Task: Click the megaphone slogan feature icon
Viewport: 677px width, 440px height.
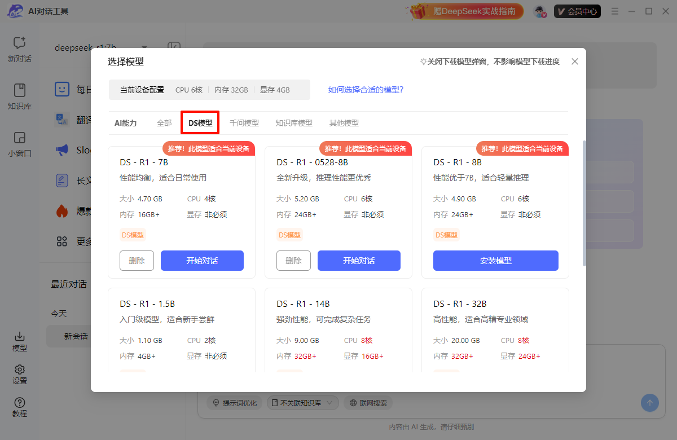Action: click(62, 150)
